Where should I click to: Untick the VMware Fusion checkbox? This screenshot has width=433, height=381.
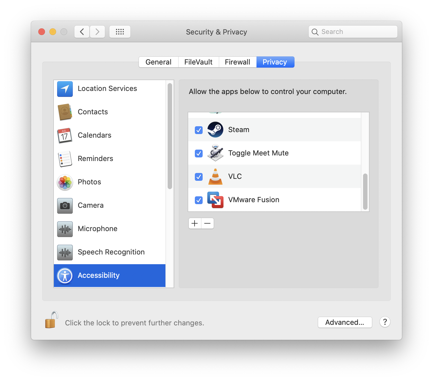click(199, 200)
